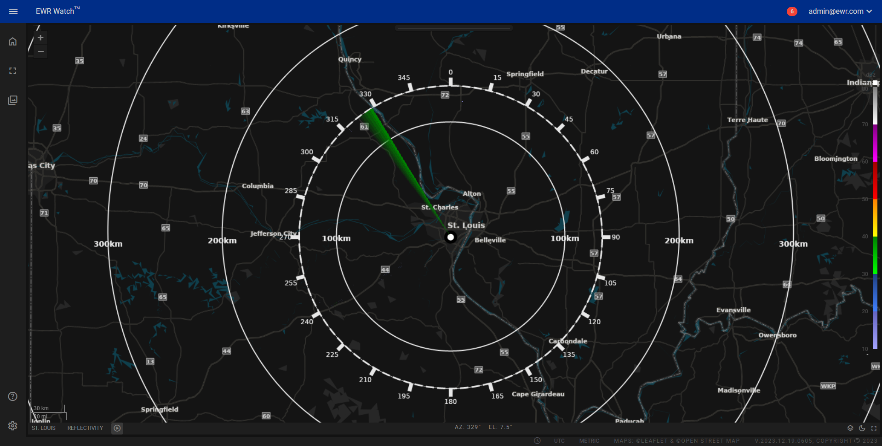
Task: Click the Leaflet & Open Street Map attribution
Action: pyautogui.click(x=677, y=441)
